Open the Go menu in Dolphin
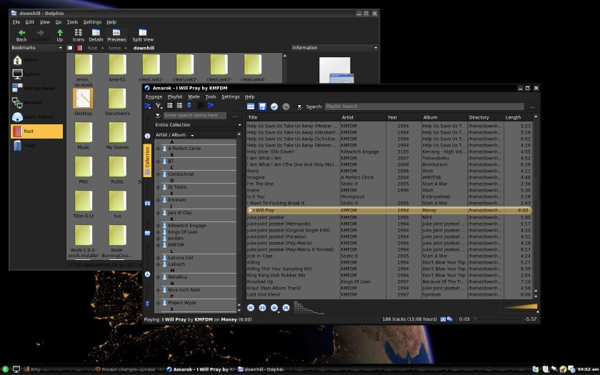The height and width of the screenshot is (375, 600). pyautogui.click(x=58, y=22)
